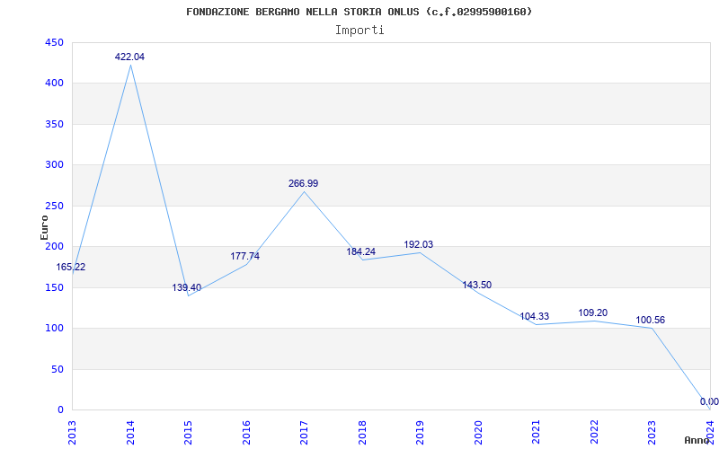Click the 350 y-axis tick label

[54, 124]
